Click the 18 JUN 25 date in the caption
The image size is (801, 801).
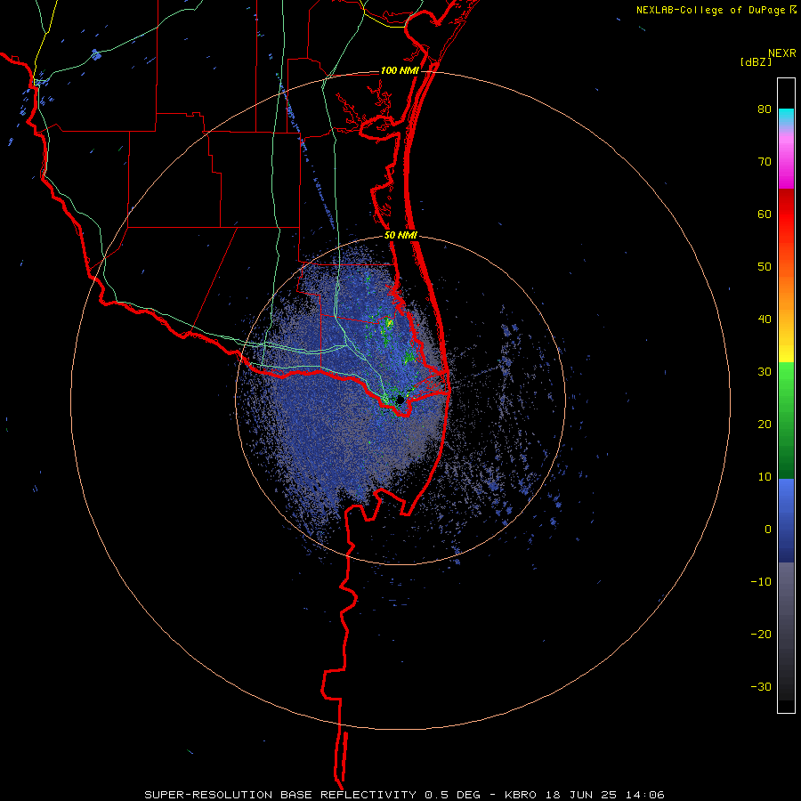click(x=581, y=795)
